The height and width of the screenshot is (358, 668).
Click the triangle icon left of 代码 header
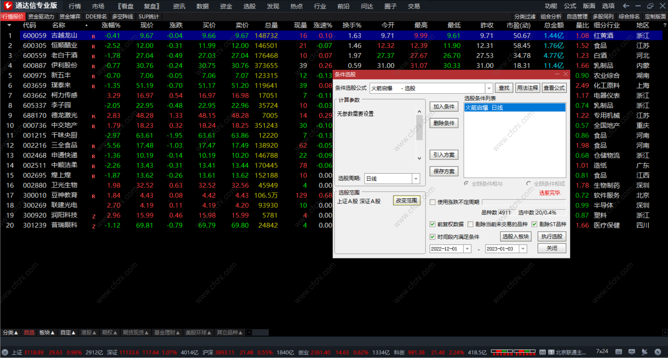pos(9,25)
